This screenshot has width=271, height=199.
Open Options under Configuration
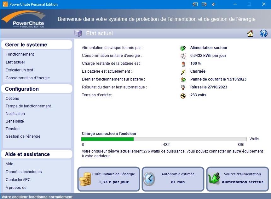coord(12,98)
